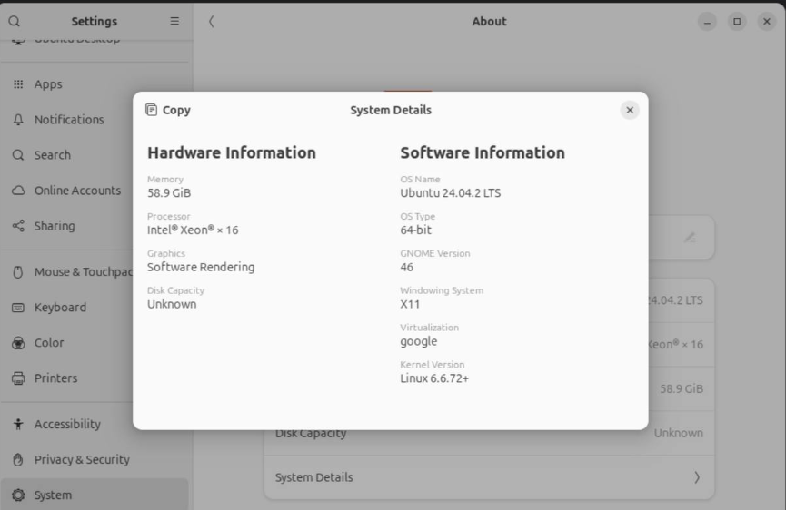Maximize the Settings window
The width and height of the screenshot is (786, 510).
coord(737,22)
